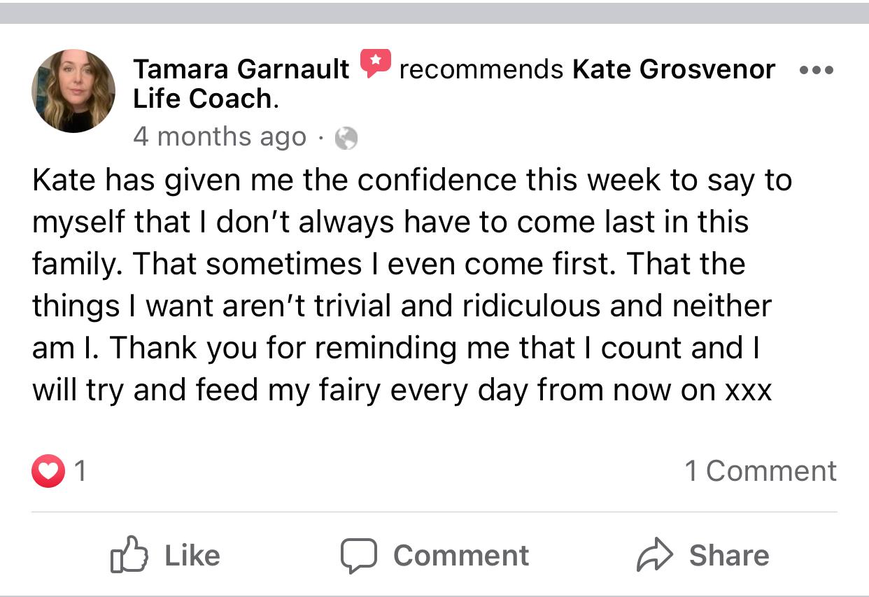
Task: Click 'Life Coach' on the second header line
Action: pos(202,99)
